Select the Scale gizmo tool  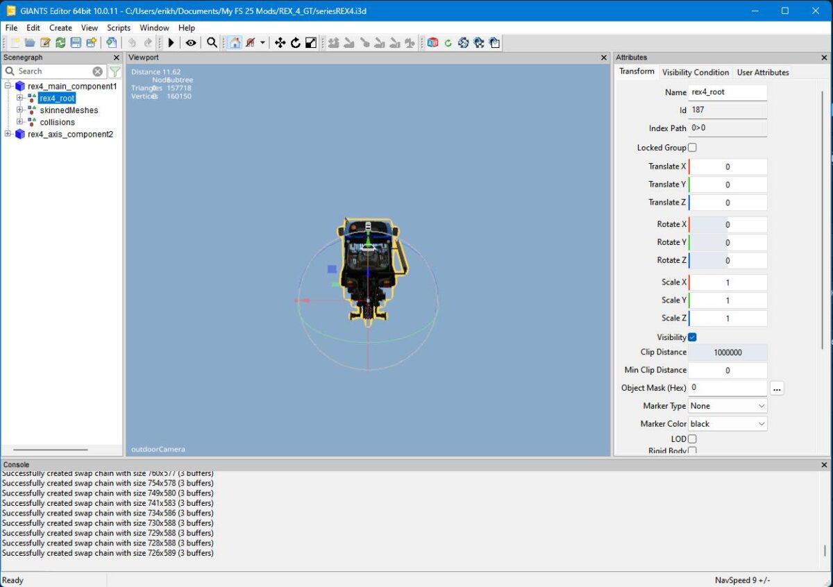point(311,43)
